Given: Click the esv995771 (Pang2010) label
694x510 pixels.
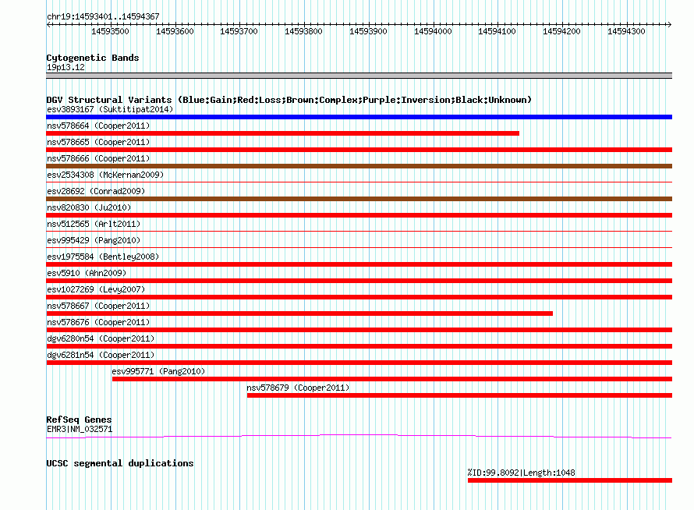Looking at the screenshot, I should pos(158,371).
